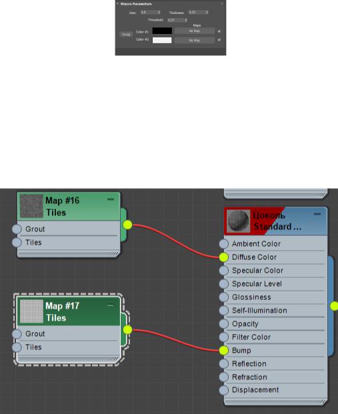
Task: Click the Bump input socket
Action: click(x=223, y=351)
